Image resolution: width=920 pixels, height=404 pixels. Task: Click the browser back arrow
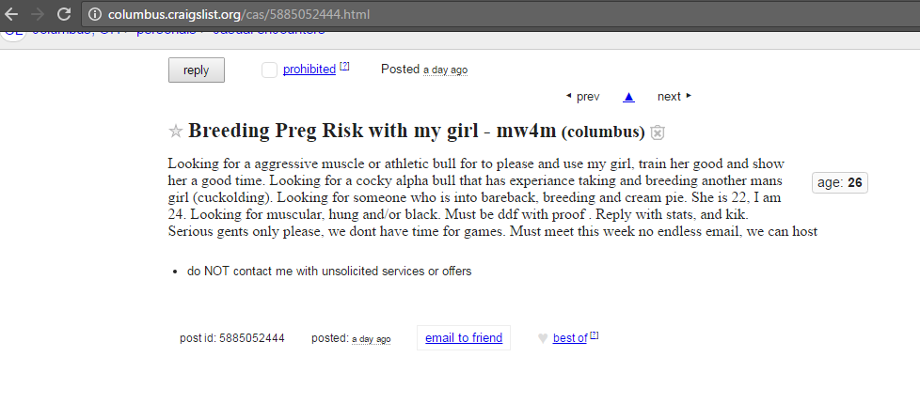12,14
